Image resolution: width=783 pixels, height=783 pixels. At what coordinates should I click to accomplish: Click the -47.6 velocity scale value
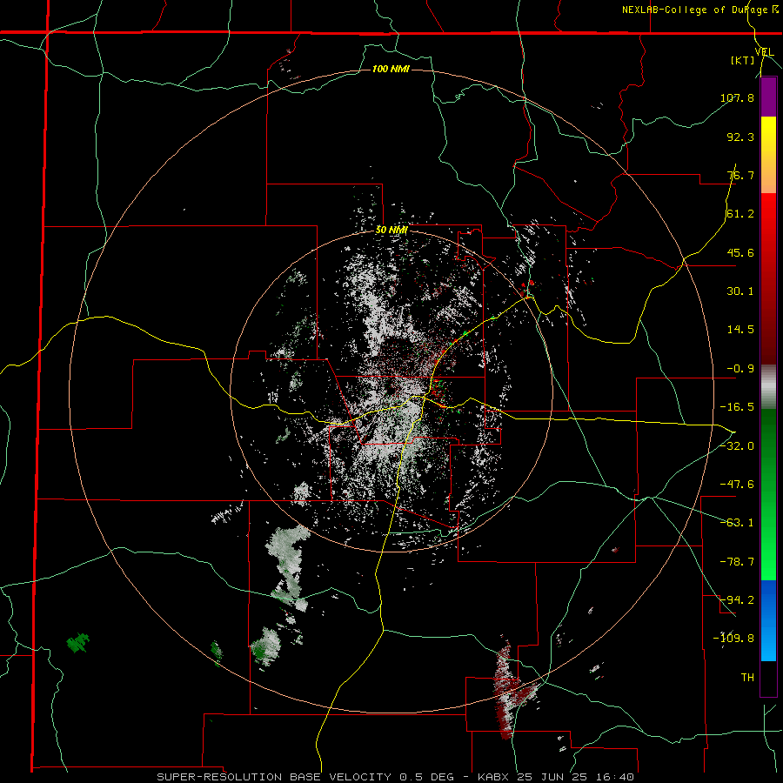[737, 485]
